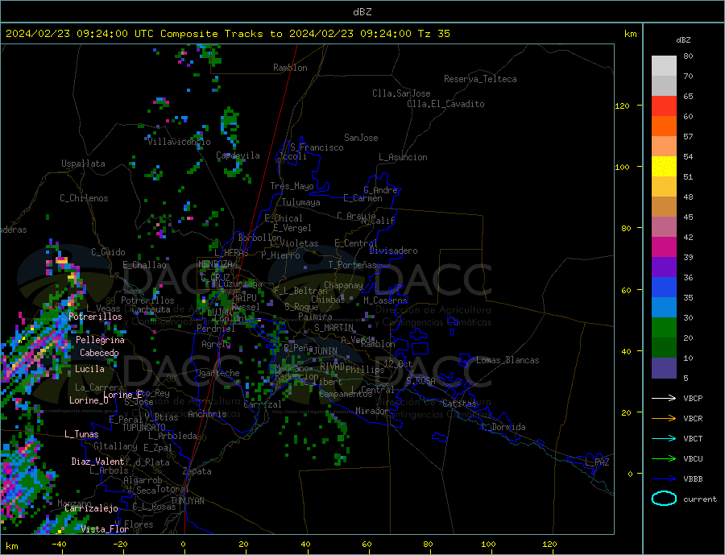Viewport: 725px width, 555px height.
Task: Click the 'S_Francisco' map label
Action: pos(317,147)
